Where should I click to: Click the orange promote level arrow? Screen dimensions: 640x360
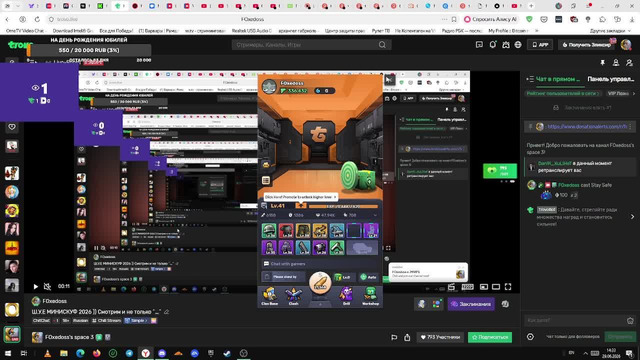point(300,205)
